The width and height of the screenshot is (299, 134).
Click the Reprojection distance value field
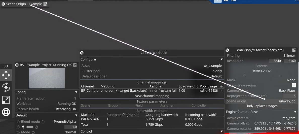[x=290, y=96]
